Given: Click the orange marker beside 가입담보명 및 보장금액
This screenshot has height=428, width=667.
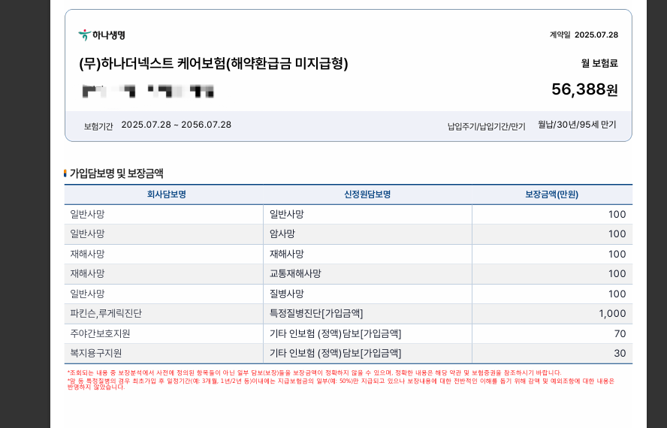Looking at the screenshot, I should [65, 173].
